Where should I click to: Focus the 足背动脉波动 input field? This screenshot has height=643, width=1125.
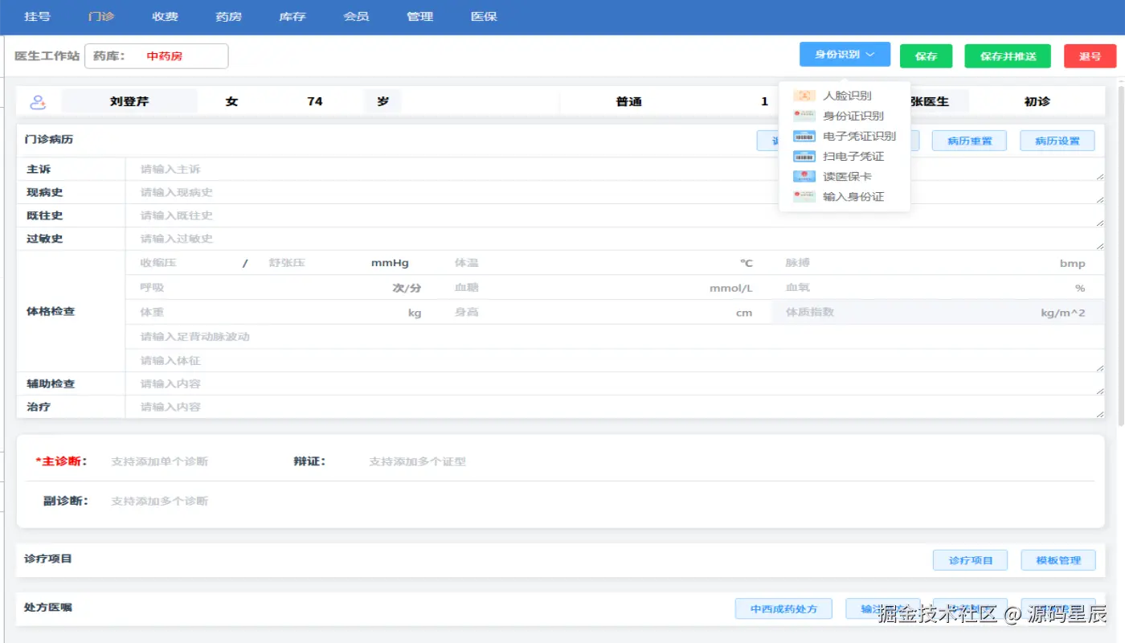(615, 337)
